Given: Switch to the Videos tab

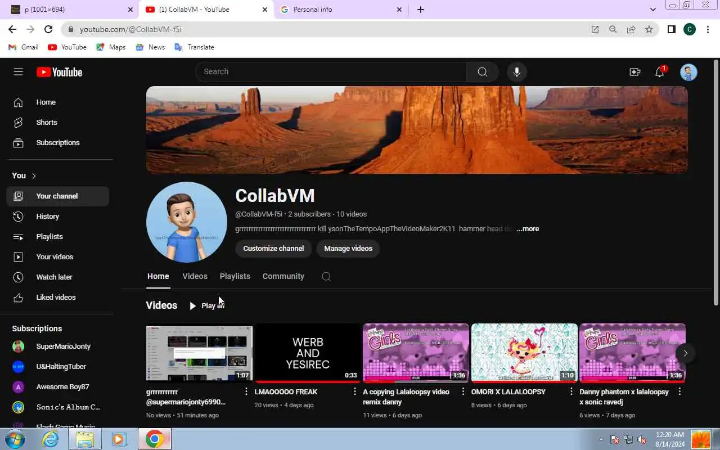Looking at the screenshot, I should pos(195,277).
